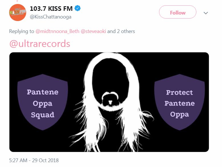Click the 'Protect Pantene Oppa' shield badge
The image size is (222, 167).
point(180,102)
